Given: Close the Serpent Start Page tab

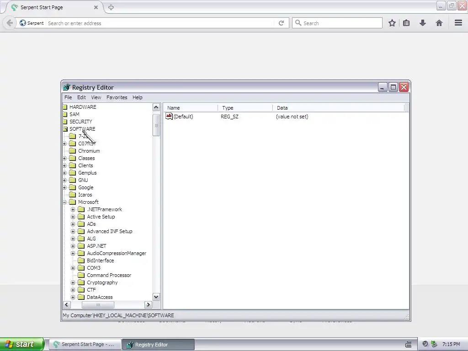Looking at the screenshot, I should tap(96, 7).
